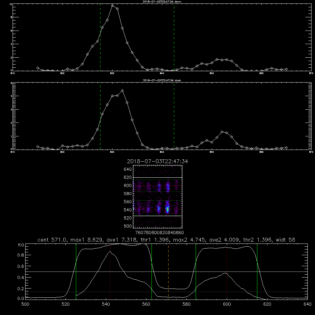Click the 'ave2 4.009' value in stats header
Viewport: 315px width, 315px height.
tap(224, 240)
